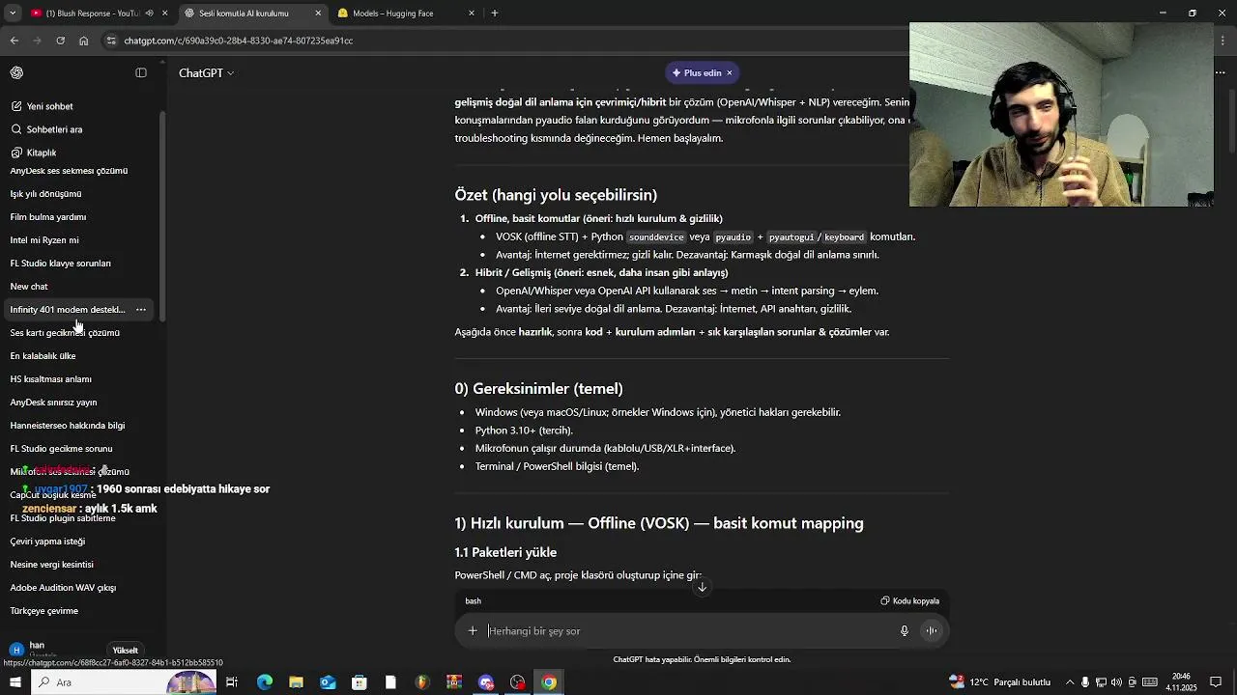Open chat Adobe Audition WAV çıkışı
The width and height of the screenshot is (1237, 695).
[63, 588]
